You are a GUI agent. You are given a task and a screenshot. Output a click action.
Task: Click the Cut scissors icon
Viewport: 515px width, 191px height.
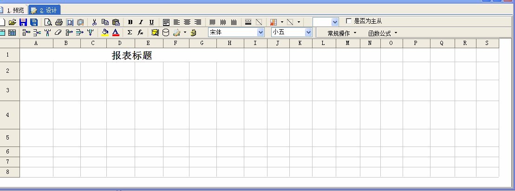pos(94,22)
